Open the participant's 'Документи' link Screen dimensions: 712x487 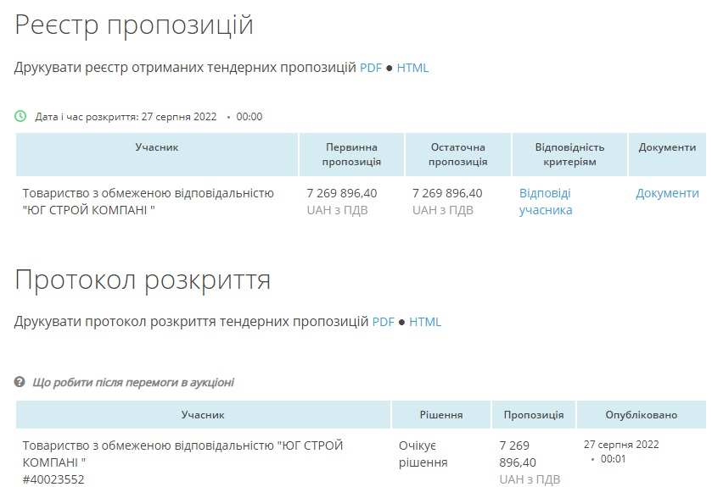pos(667,193)
